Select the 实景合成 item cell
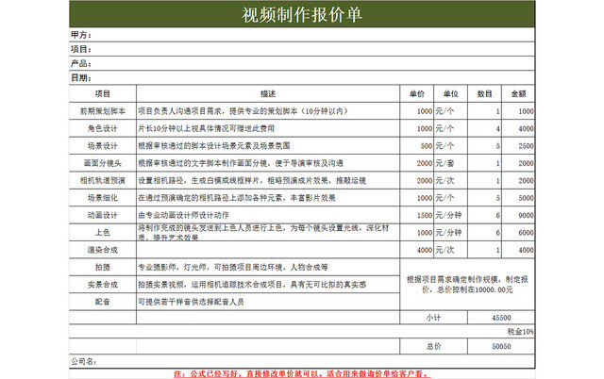 pos(103,285)
